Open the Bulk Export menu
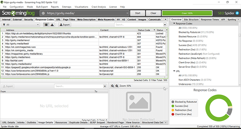This screenshot has width=241, height=129. click(x=42, y=7)
